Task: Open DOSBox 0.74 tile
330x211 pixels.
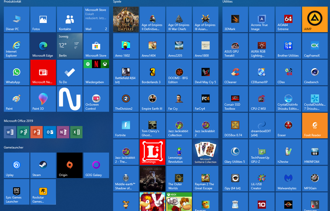Action: click(235, 126)
